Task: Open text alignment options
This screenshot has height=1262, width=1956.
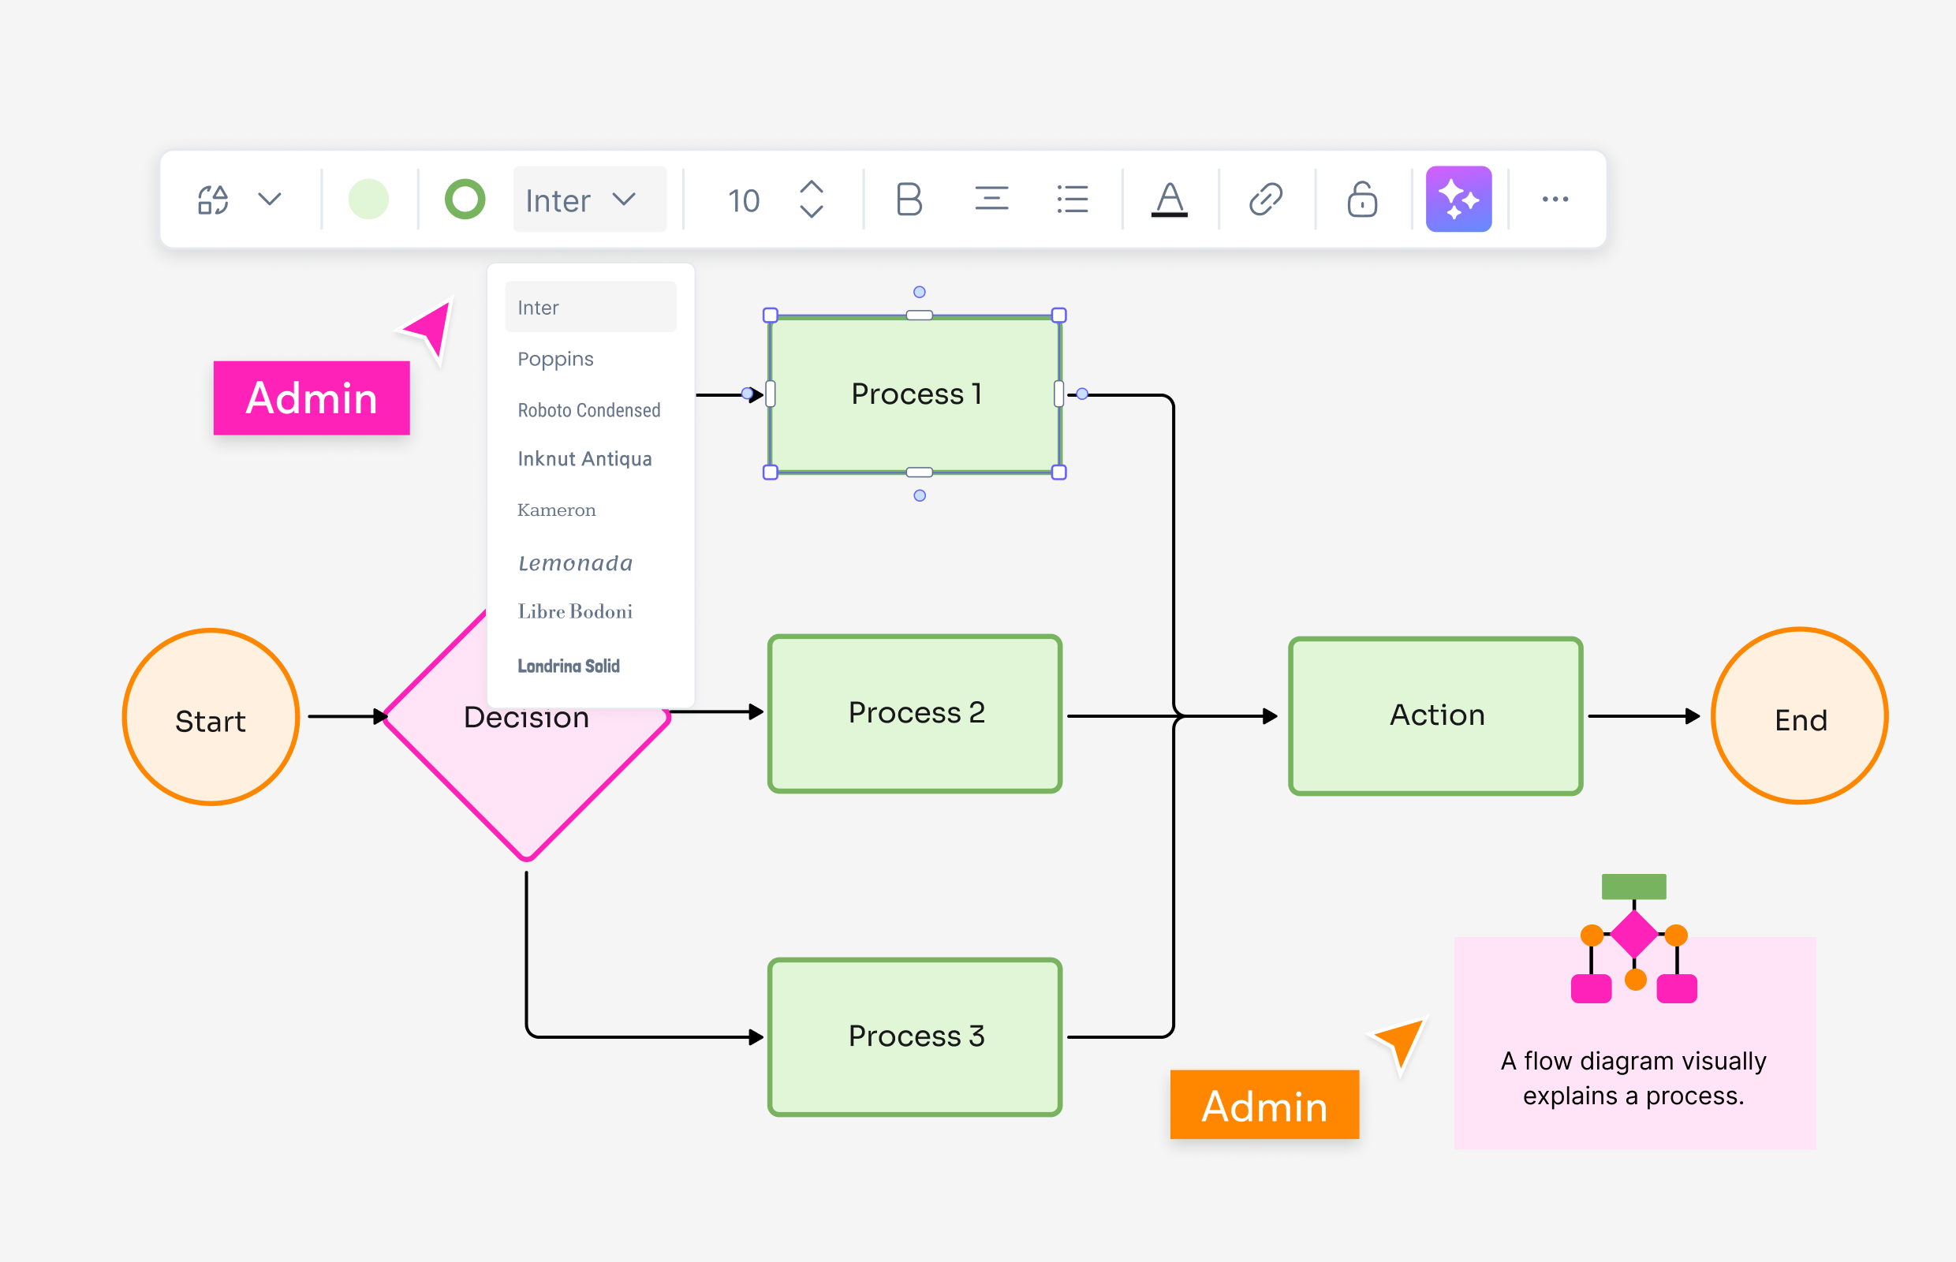Action: 991,199
